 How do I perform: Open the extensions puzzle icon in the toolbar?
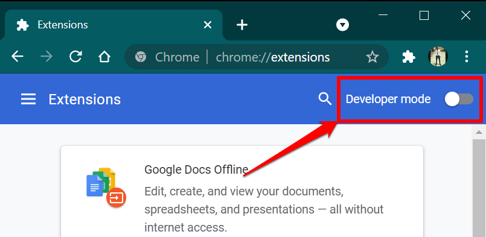(409, 57)
